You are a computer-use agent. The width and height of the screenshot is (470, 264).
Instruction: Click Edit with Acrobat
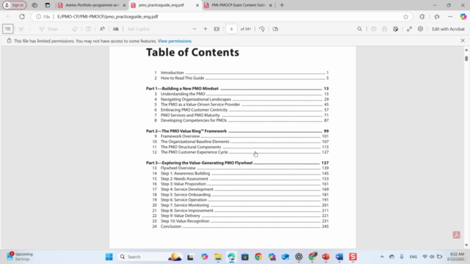(x=448, y=29)
